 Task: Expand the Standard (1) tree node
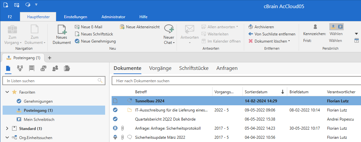7,129
